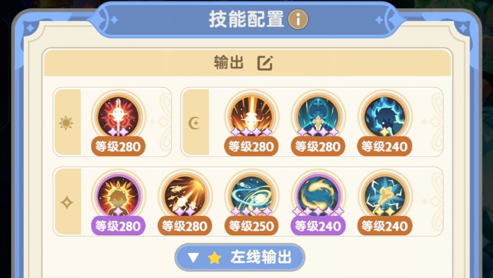Image resolution: width=493 pixels, height=278 pixels.
Task: Click the white triangle arrow on 左线输出
Action: click(x=193, y=257)
